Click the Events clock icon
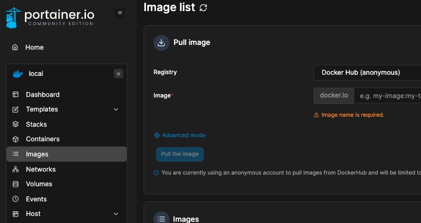421x223 pixels. coord(16,199)
